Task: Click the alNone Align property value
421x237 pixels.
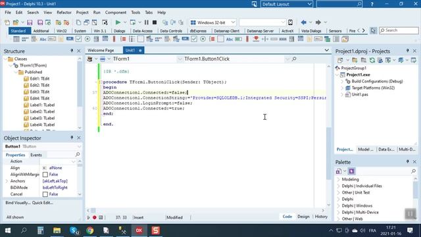Action: pyautogui.click(x=55, y=168)
